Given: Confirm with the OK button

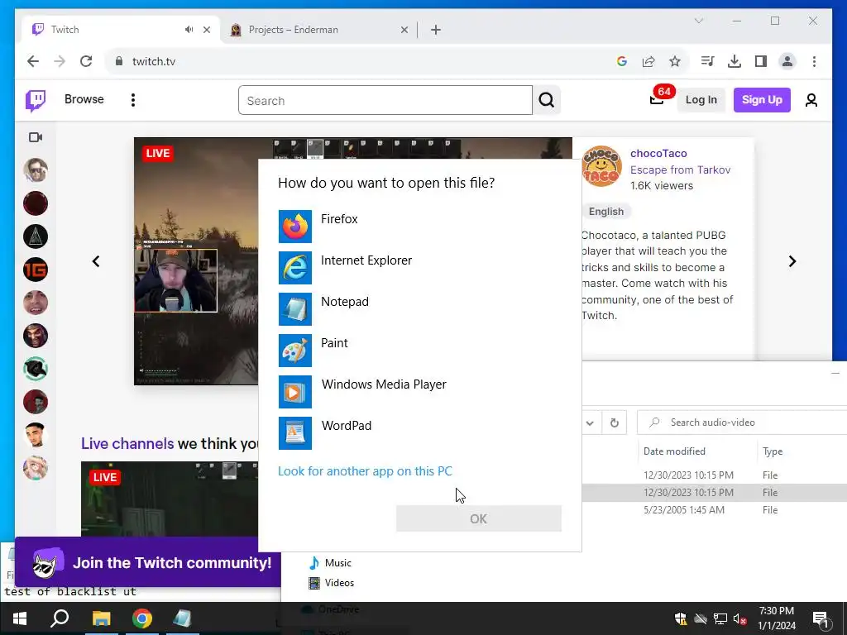Looking at the screenshot, I should (479, 519).
